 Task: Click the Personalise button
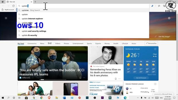[151, 43]
